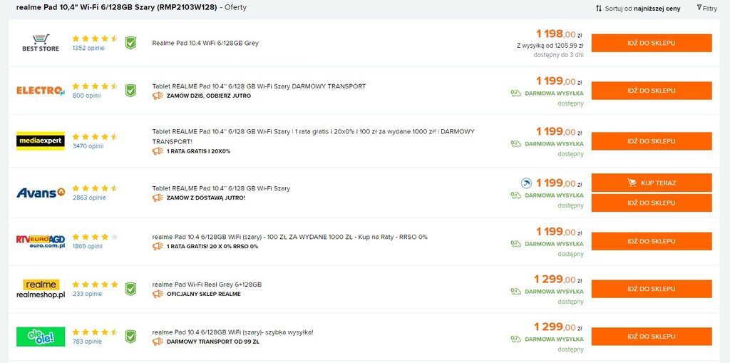Image resolution: width=730 pixels, height=363 pixels.
Task: Go to Ole Ole via Idź do sklepu
Action: tap(652, 337)
